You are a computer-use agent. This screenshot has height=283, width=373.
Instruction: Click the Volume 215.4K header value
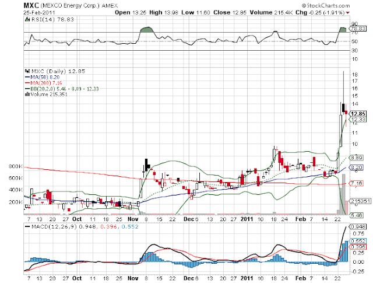[271, 12]
